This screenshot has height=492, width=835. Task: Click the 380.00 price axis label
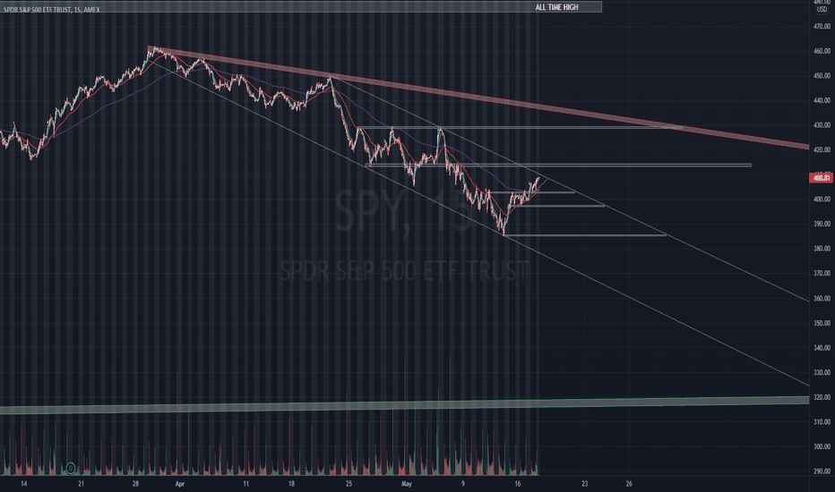(822, 249)
